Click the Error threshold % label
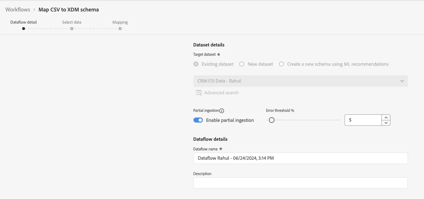This screenshot has width=424, height=199. click(x=280, y=111)
